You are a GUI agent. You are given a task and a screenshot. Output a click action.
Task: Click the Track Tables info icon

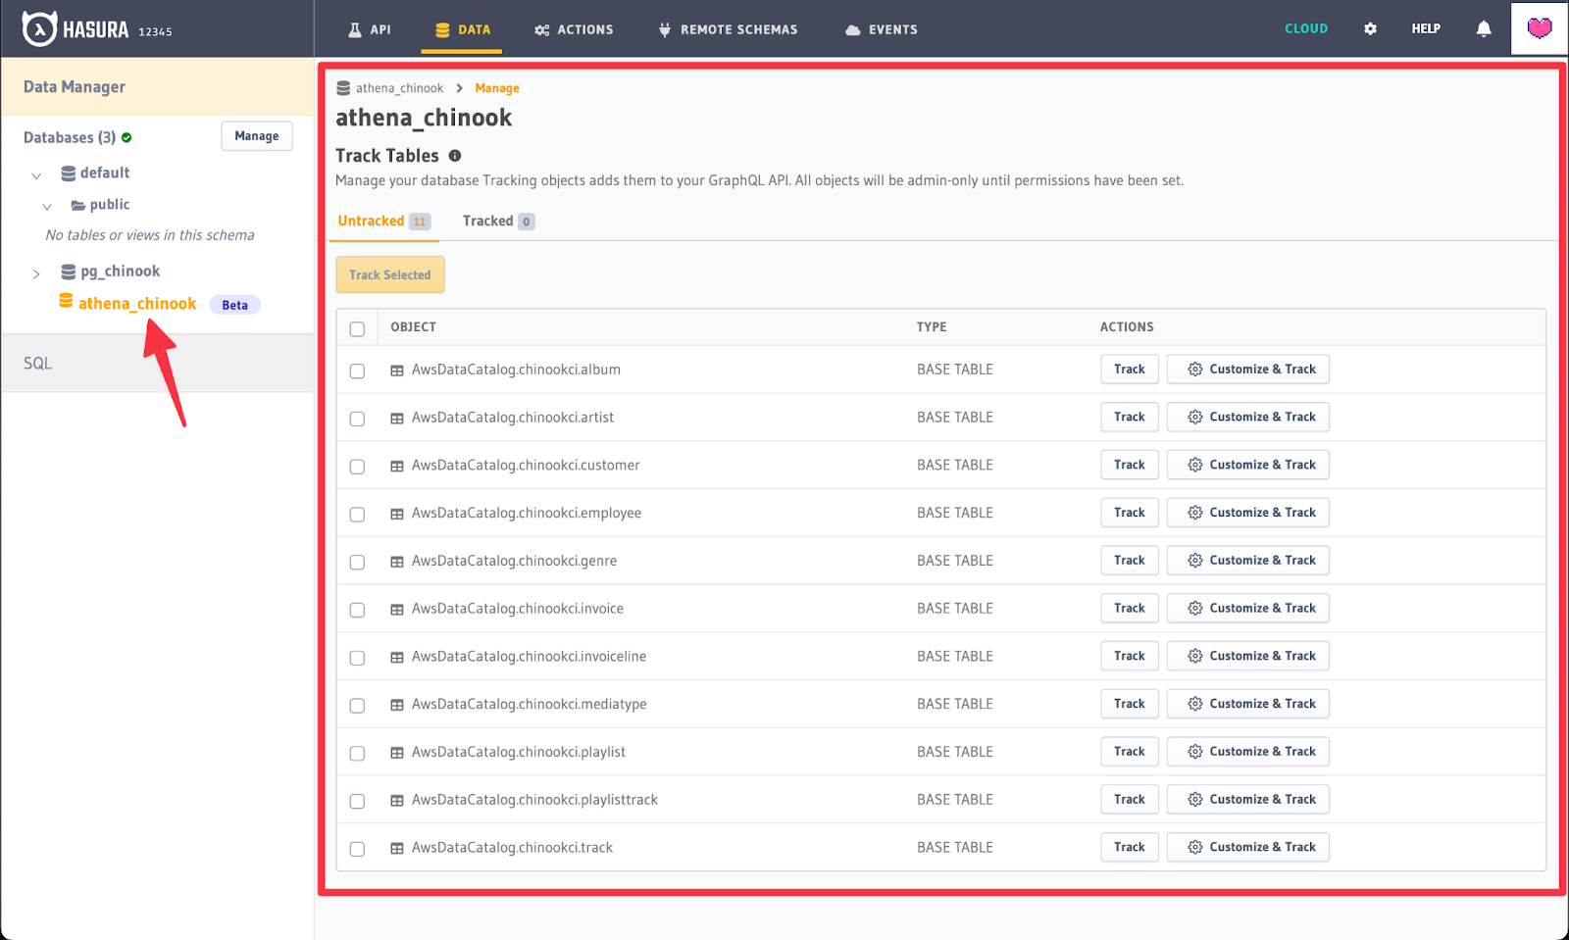coord(455,156)
